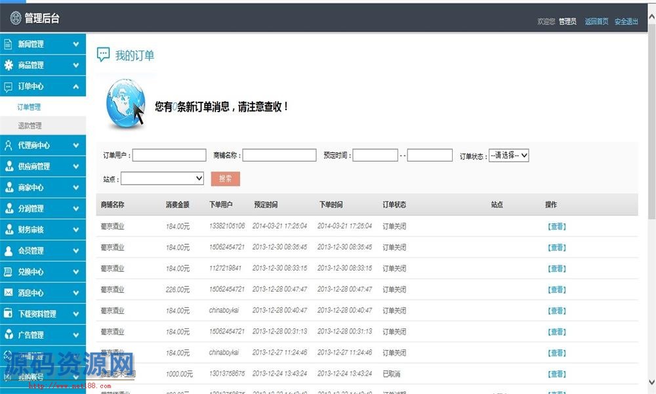The height and width of the screenshot is (394, 656).
Task: Open 退款管理 submenu item
Action: pyautogui.click(x=30, y=125)
